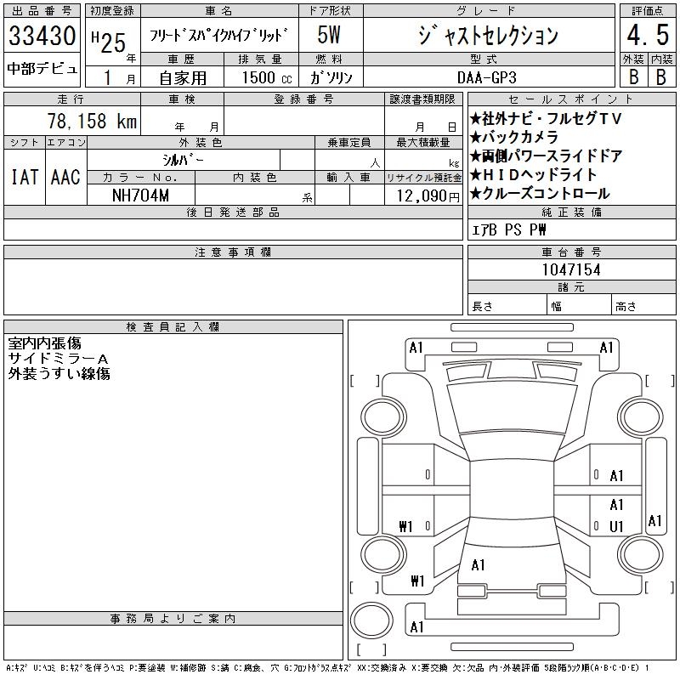Click the 事務局よりご案内 section header

(173, 619)
